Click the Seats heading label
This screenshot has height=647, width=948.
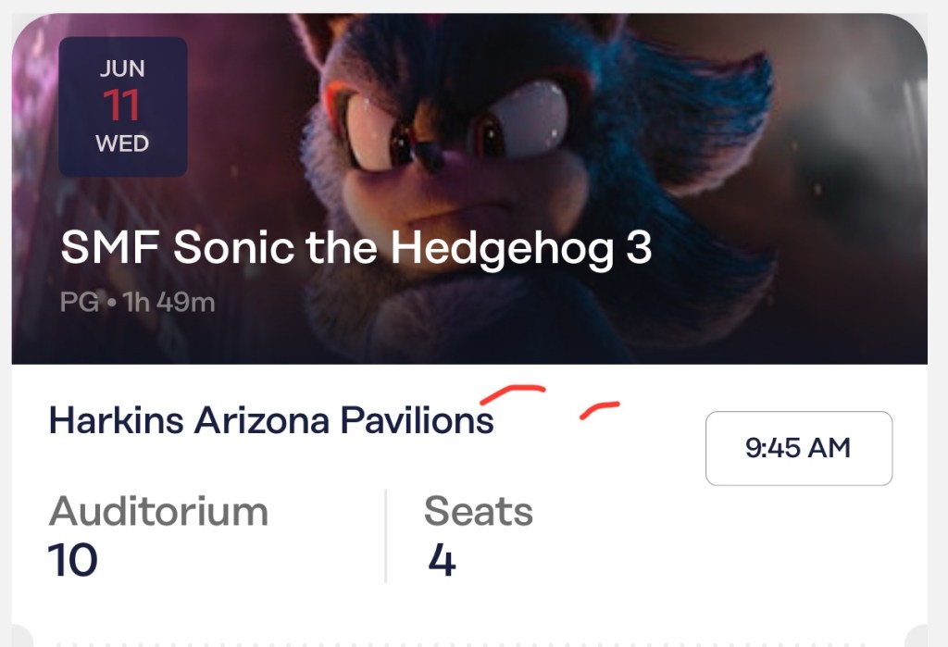point(478,511)
